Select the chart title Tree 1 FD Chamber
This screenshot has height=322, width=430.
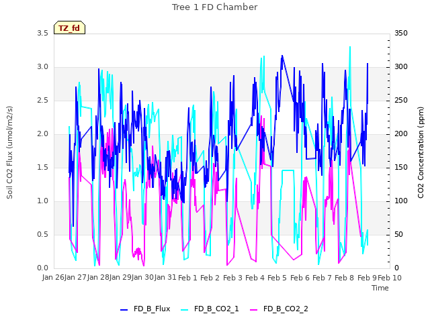coord(215,7)
